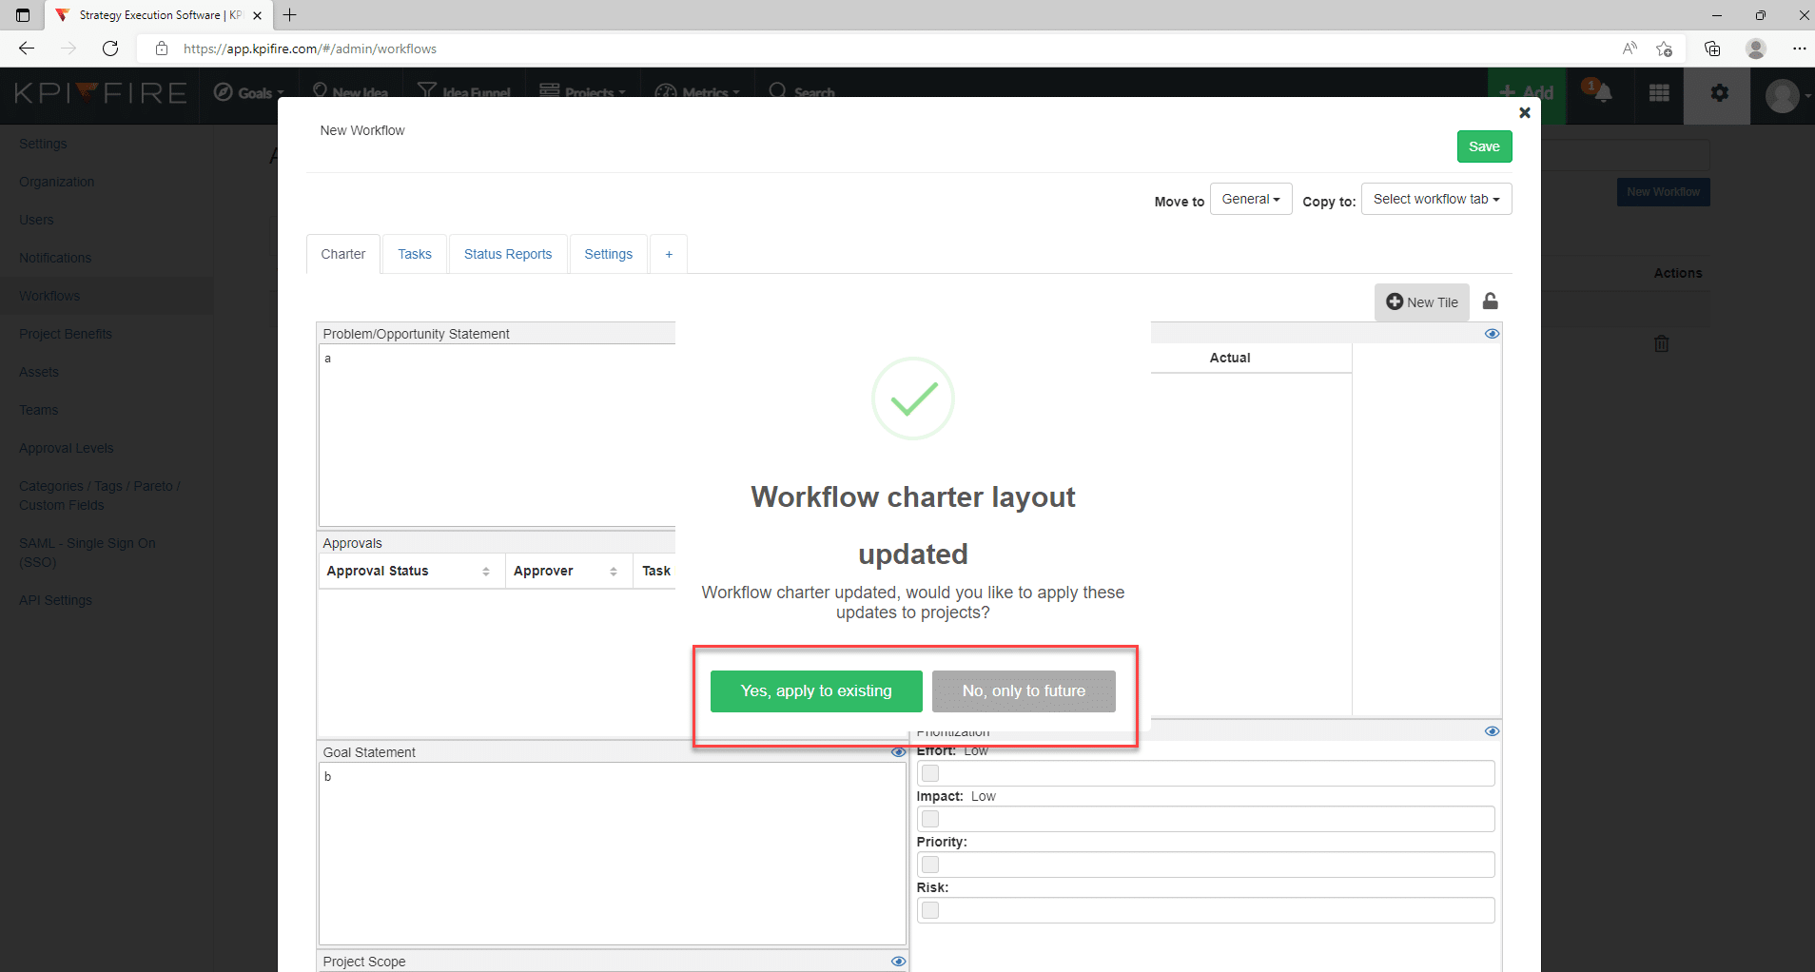1815x972 pixels.
Task: Close the New Workflow dialog
Action: 1525,112
